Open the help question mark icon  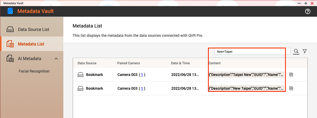(x=307, y=11)
